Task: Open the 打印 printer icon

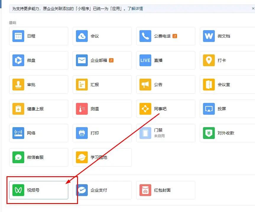Action: pos(82,133)
